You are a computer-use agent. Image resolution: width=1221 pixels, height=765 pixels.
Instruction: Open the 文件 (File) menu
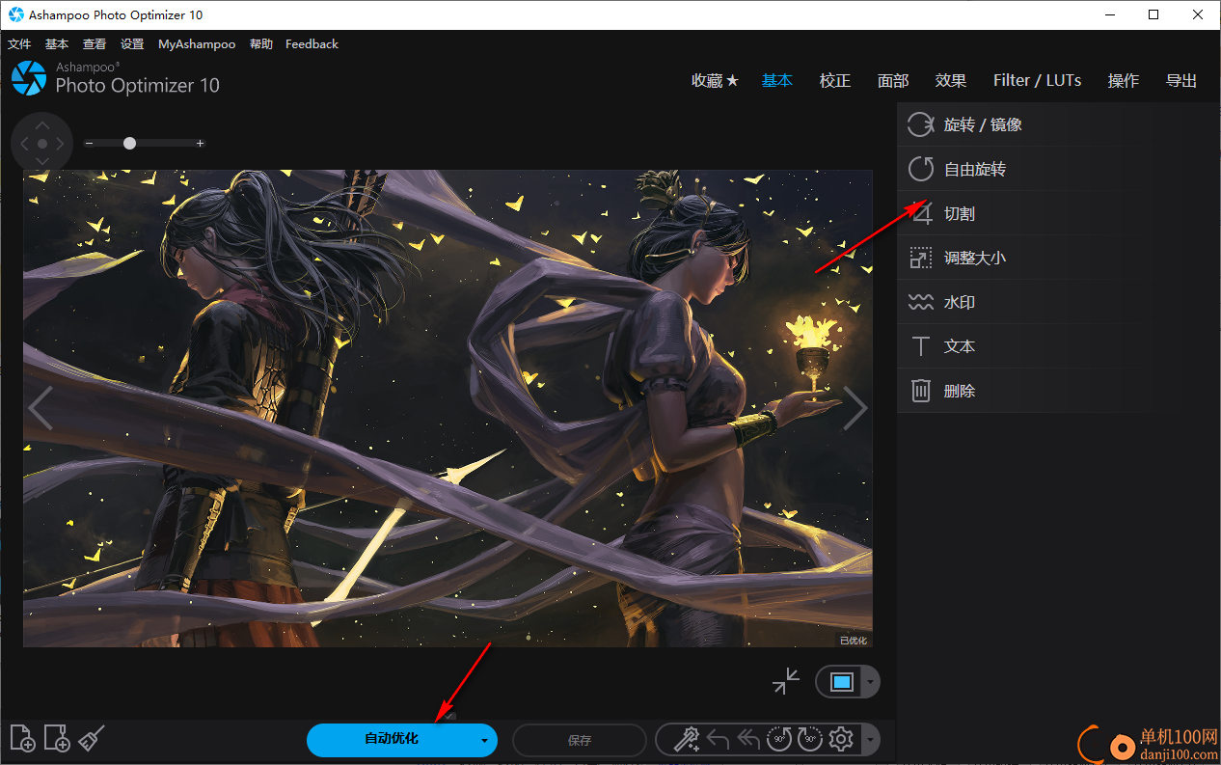tap(19, 44)
